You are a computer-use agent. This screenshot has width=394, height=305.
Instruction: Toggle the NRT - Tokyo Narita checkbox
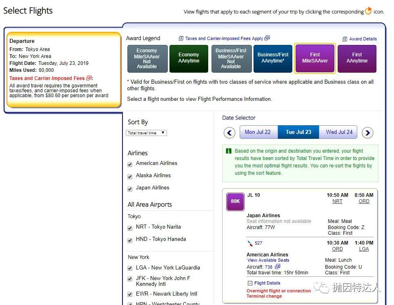click(130, 228)
